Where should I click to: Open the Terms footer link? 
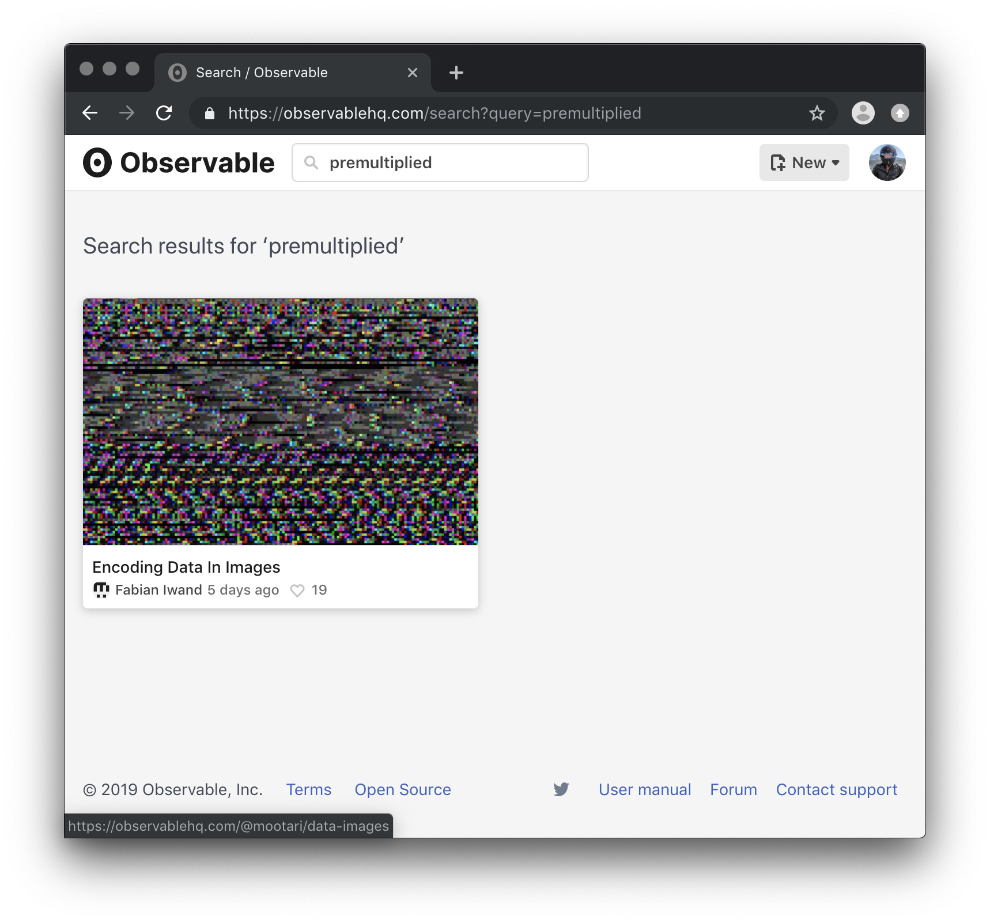[309, 789]
